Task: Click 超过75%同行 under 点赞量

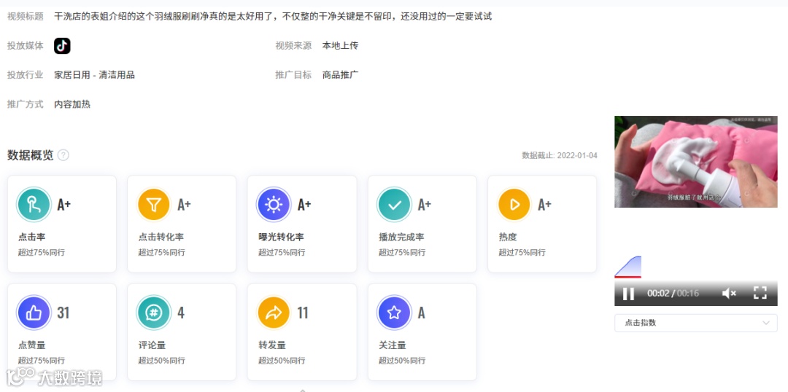Action: pos(41,361)
